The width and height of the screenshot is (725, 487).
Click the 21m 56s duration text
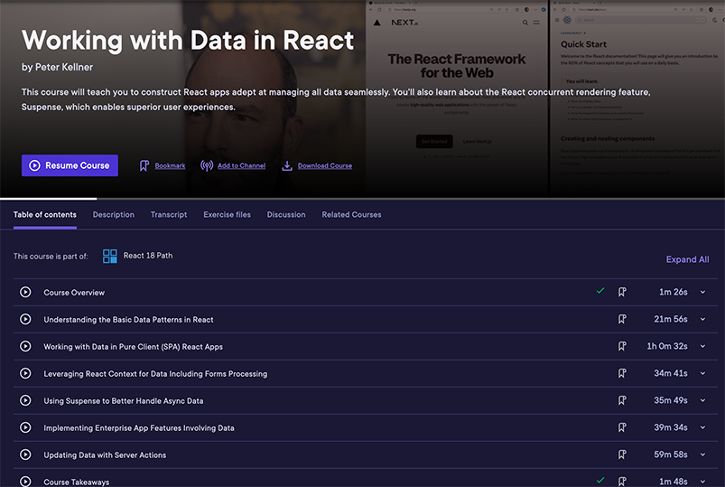[x=671, y=319]
